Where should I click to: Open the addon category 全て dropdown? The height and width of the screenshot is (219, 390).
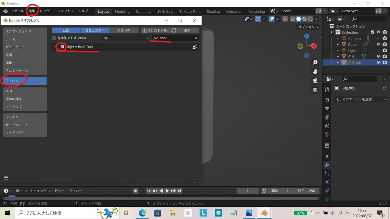[125, 38]
